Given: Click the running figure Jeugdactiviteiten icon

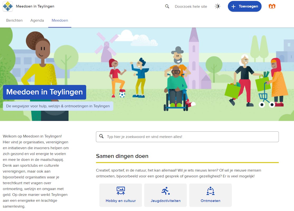Looking at the screenshot, I should (165, 191).
